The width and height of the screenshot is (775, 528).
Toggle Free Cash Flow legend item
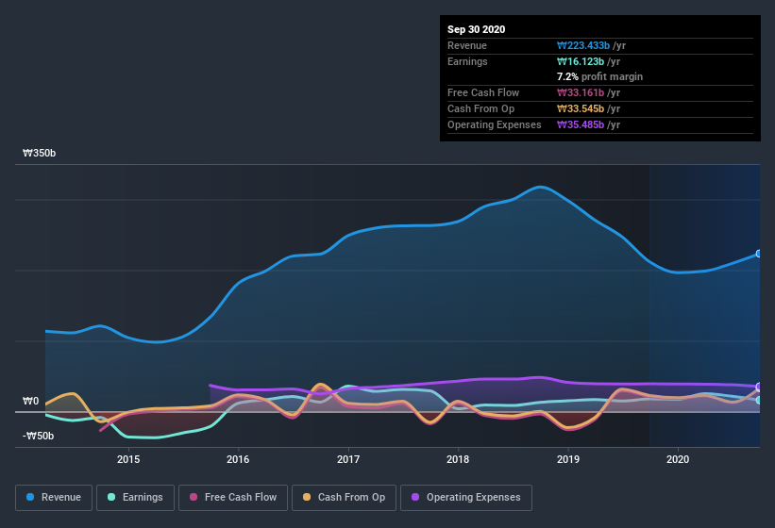(233, 497)
